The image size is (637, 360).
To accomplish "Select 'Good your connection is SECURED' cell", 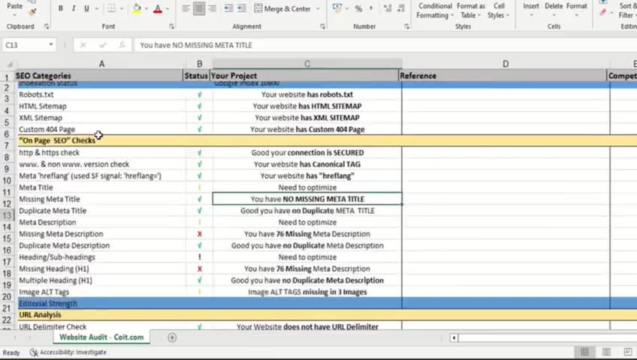I will pyautogui.click(x=307, y=153).
